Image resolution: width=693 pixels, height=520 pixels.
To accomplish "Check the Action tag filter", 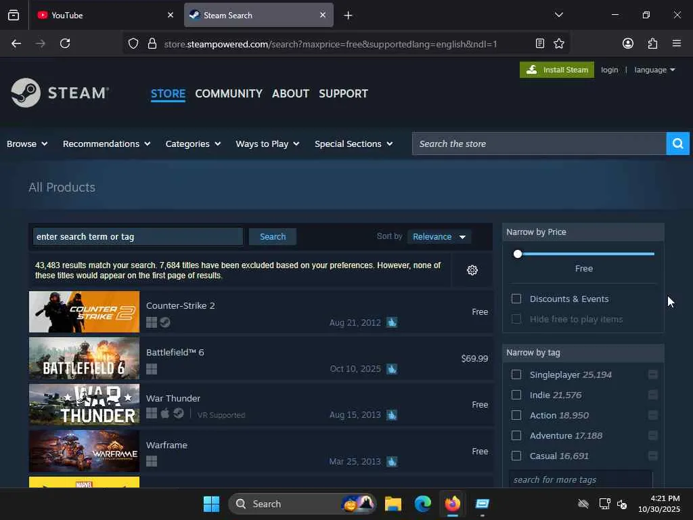I will (516, 415).
